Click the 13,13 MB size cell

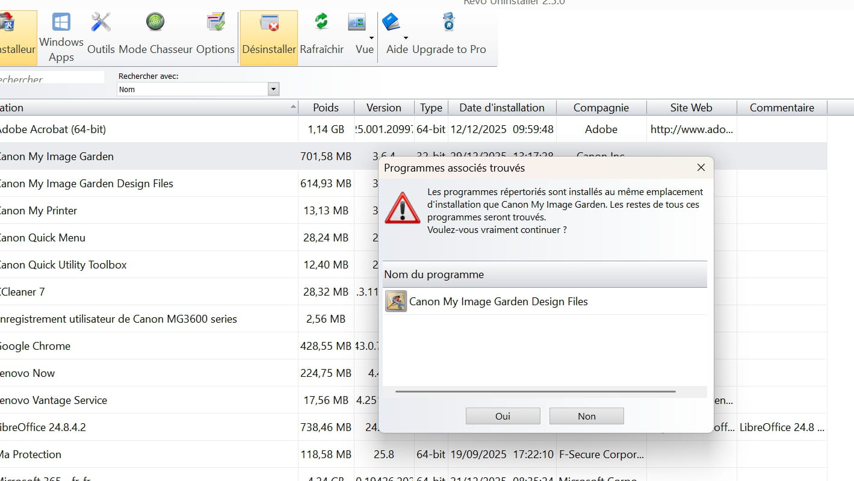tap(326, 211)
